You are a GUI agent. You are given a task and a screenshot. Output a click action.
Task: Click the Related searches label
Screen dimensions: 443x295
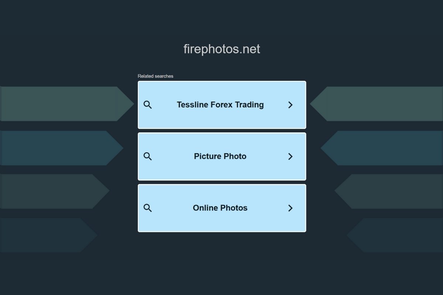point(155,76)
